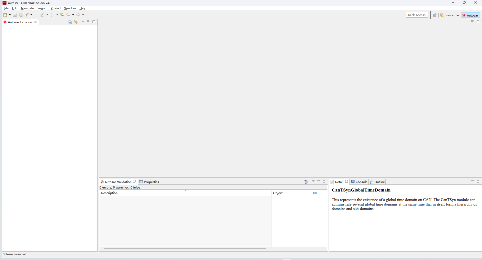482x260 pixels.
Task: Open the Project menu
Action: (55, 8)
